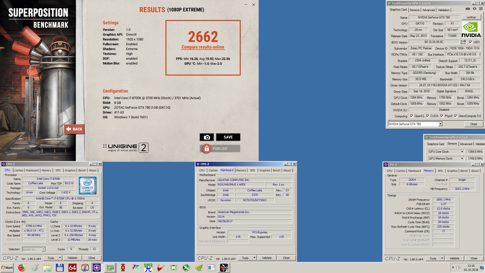Image resolution: width=485 pixels, height=273 pixels.
Task: Toggle the DirectCompute 5.0 checkbox
Action: pos(456,116)
